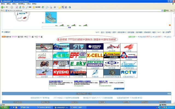Image resolution: width=175 pixels, height=109 pixels.
Task: Expand the Mail icon dropdown arrow
Action: pos(49,7)
